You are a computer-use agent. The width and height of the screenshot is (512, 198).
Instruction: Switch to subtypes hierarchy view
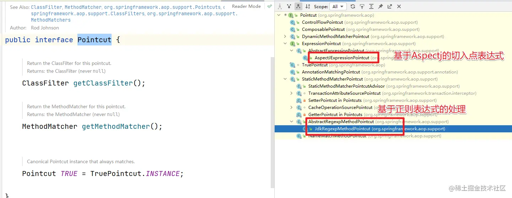pyautogui.click(x=298, y=6)
